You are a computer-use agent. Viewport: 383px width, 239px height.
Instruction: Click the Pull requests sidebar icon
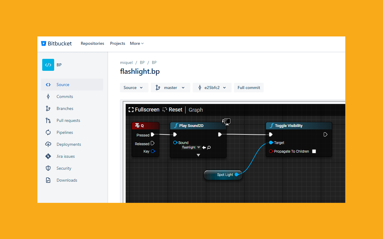(x=48, y=120)
